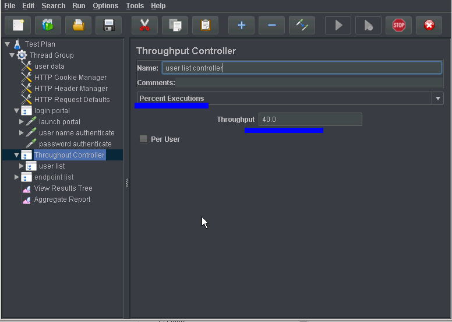Select 'HTTP Header Manager' tree label
This screenshot has width=452, height=322.
coord(71,88)
